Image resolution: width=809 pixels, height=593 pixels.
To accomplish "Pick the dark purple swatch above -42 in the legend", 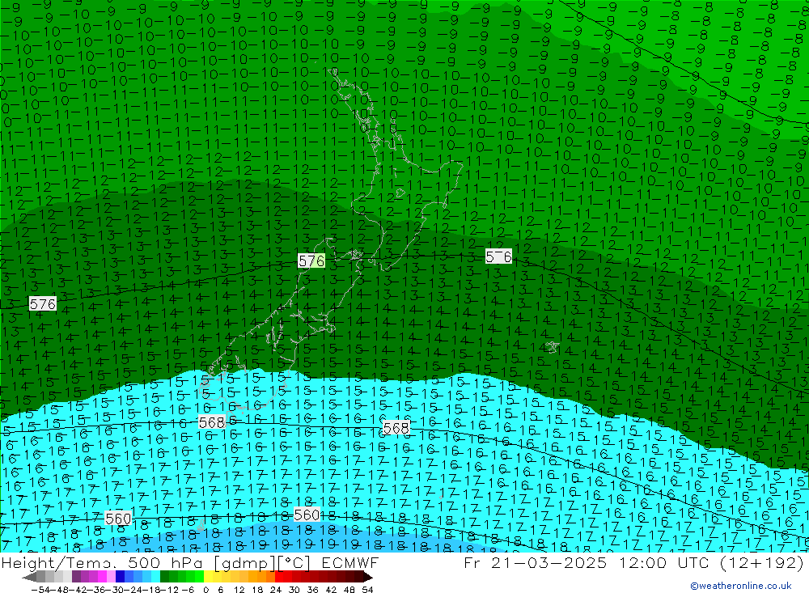I will coord(76,577).
